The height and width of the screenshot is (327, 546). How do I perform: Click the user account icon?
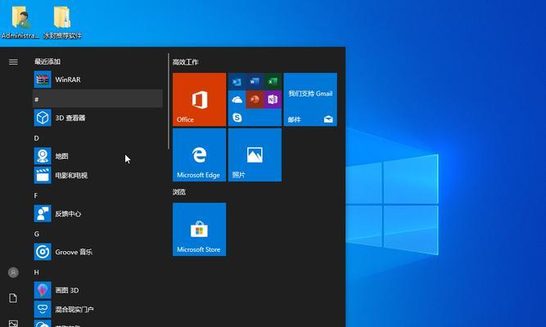click(13, 272)
